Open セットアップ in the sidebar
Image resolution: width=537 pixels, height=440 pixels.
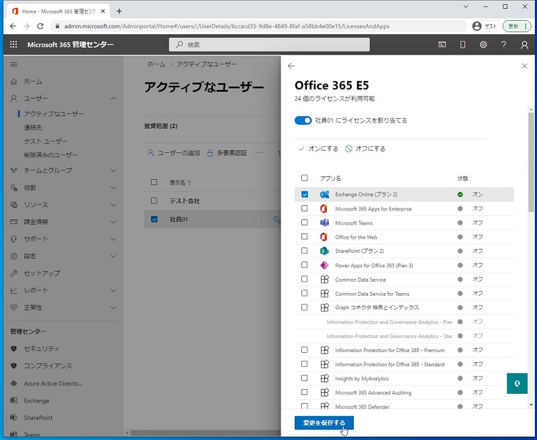(42, 273)
